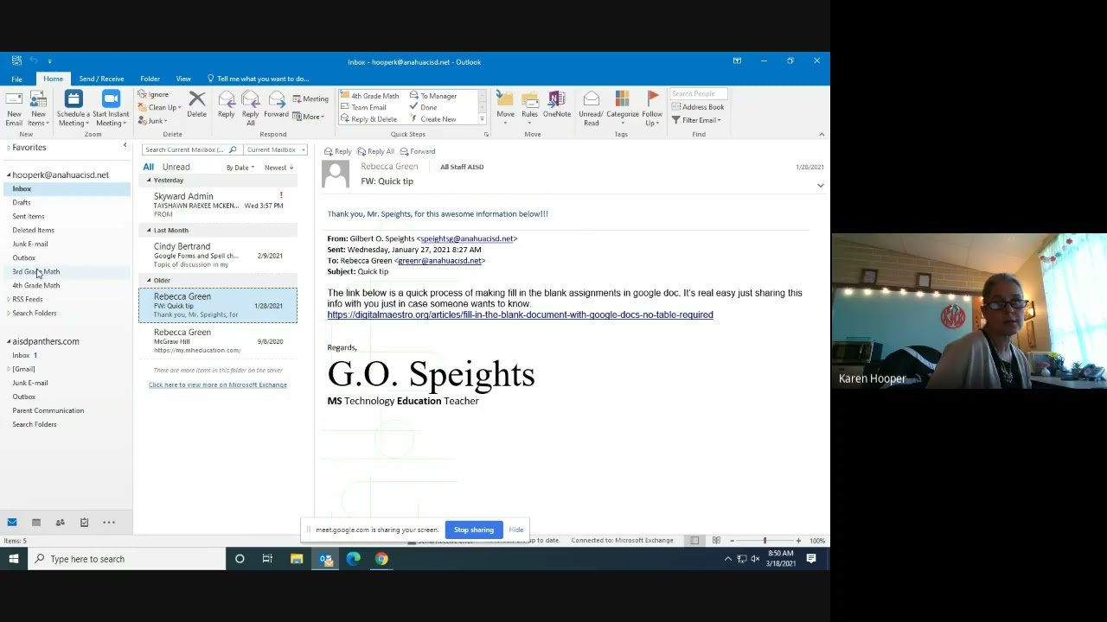The image size is (1107, 622).
Task: Collapse the aisdpanthers.com account
Action: tap(9, 341)
